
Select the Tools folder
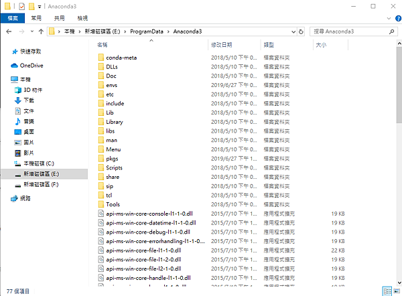coord(113,204)
